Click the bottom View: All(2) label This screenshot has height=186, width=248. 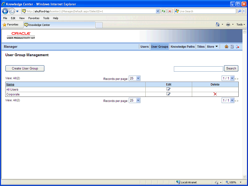[x=13, y=100]
